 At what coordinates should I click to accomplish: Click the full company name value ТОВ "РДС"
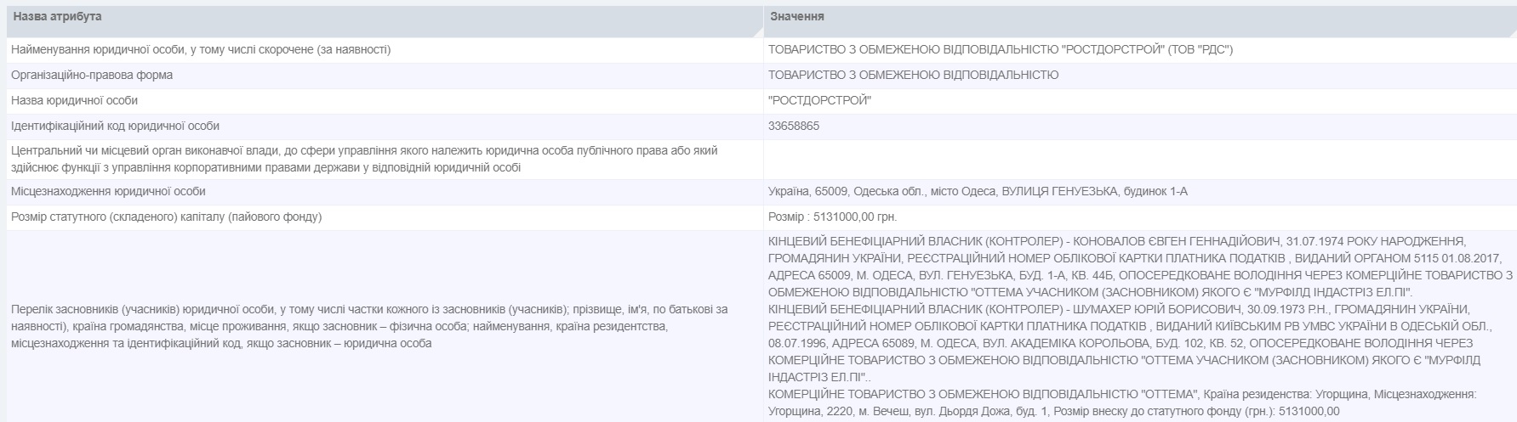pyautogui.click(x=1001, y=50)
